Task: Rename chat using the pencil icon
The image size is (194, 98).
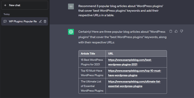Action: tap(40, 21)
